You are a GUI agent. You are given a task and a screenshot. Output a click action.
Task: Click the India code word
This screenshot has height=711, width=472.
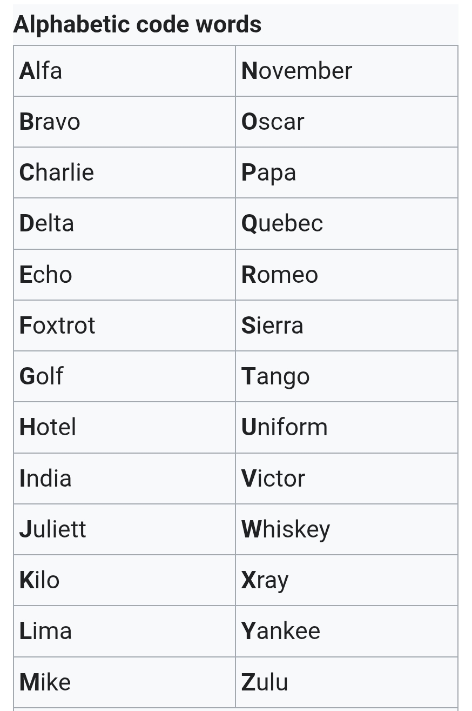coord(45,479)
